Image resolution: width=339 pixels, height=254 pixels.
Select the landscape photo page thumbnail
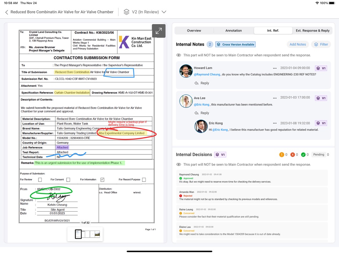point(97,234)
